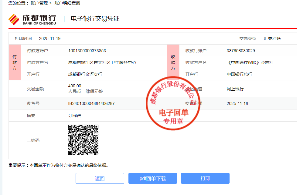Viewport: 300px width, 195px height.
Task: Download the receipt via pdf回单下载
Action: pos(152,178)
